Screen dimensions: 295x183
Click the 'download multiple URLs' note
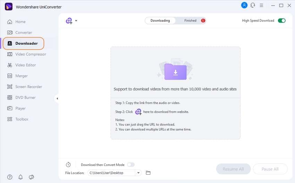tap(153, 129)
